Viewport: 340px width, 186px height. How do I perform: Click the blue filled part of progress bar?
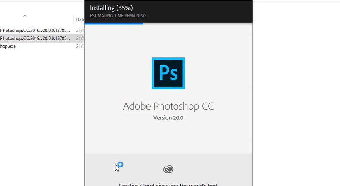tap(114, 24)
